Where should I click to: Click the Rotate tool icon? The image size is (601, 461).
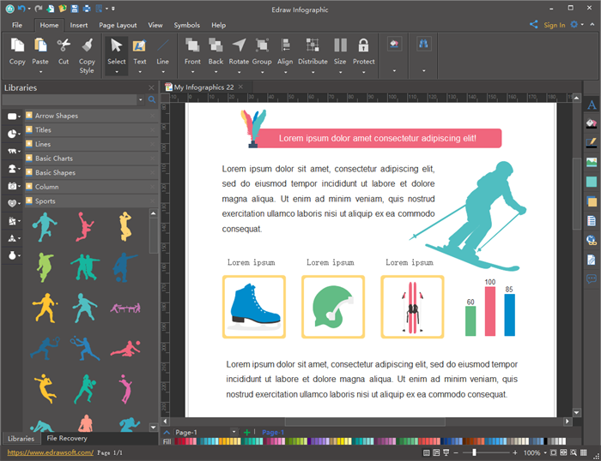click(239, 46)
